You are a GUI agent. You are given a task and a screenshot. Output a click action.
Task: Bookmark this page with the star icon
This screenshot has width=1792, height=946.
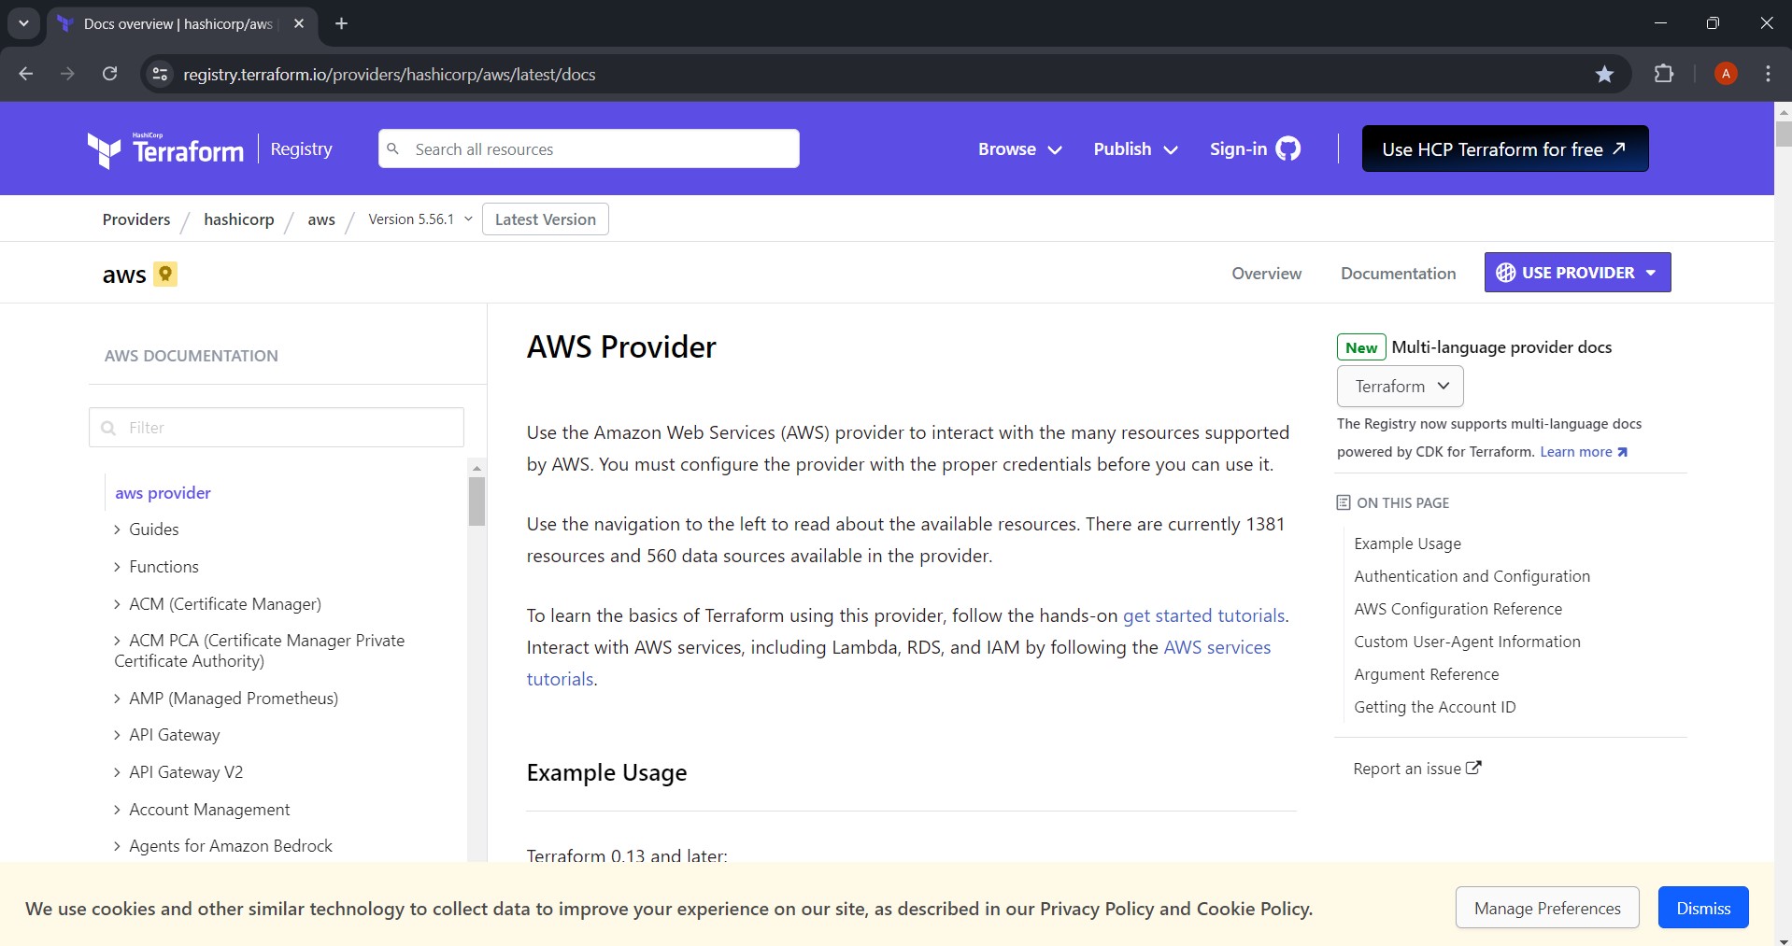point(1604,74)
